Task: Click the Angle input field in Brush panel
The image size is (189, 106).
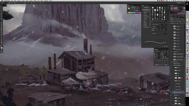Action: point(158,27)
